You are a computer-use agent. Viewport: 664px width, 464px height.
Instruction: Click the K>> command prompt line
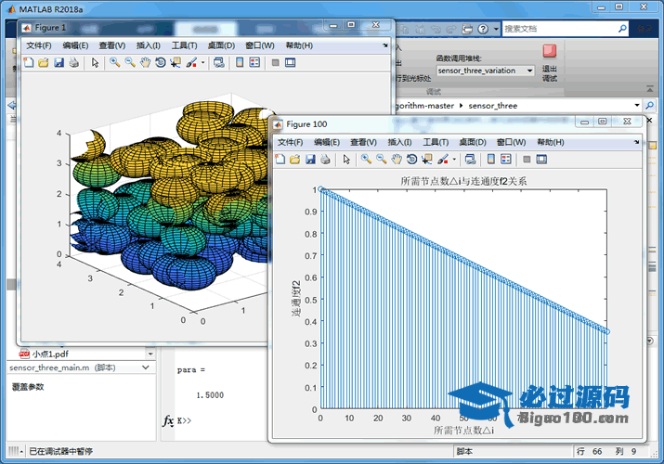[184, 421]
